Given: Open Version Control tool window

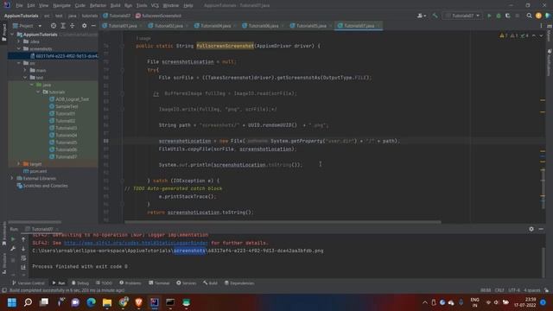Looking at the screenshot, I should pos(29,283).
